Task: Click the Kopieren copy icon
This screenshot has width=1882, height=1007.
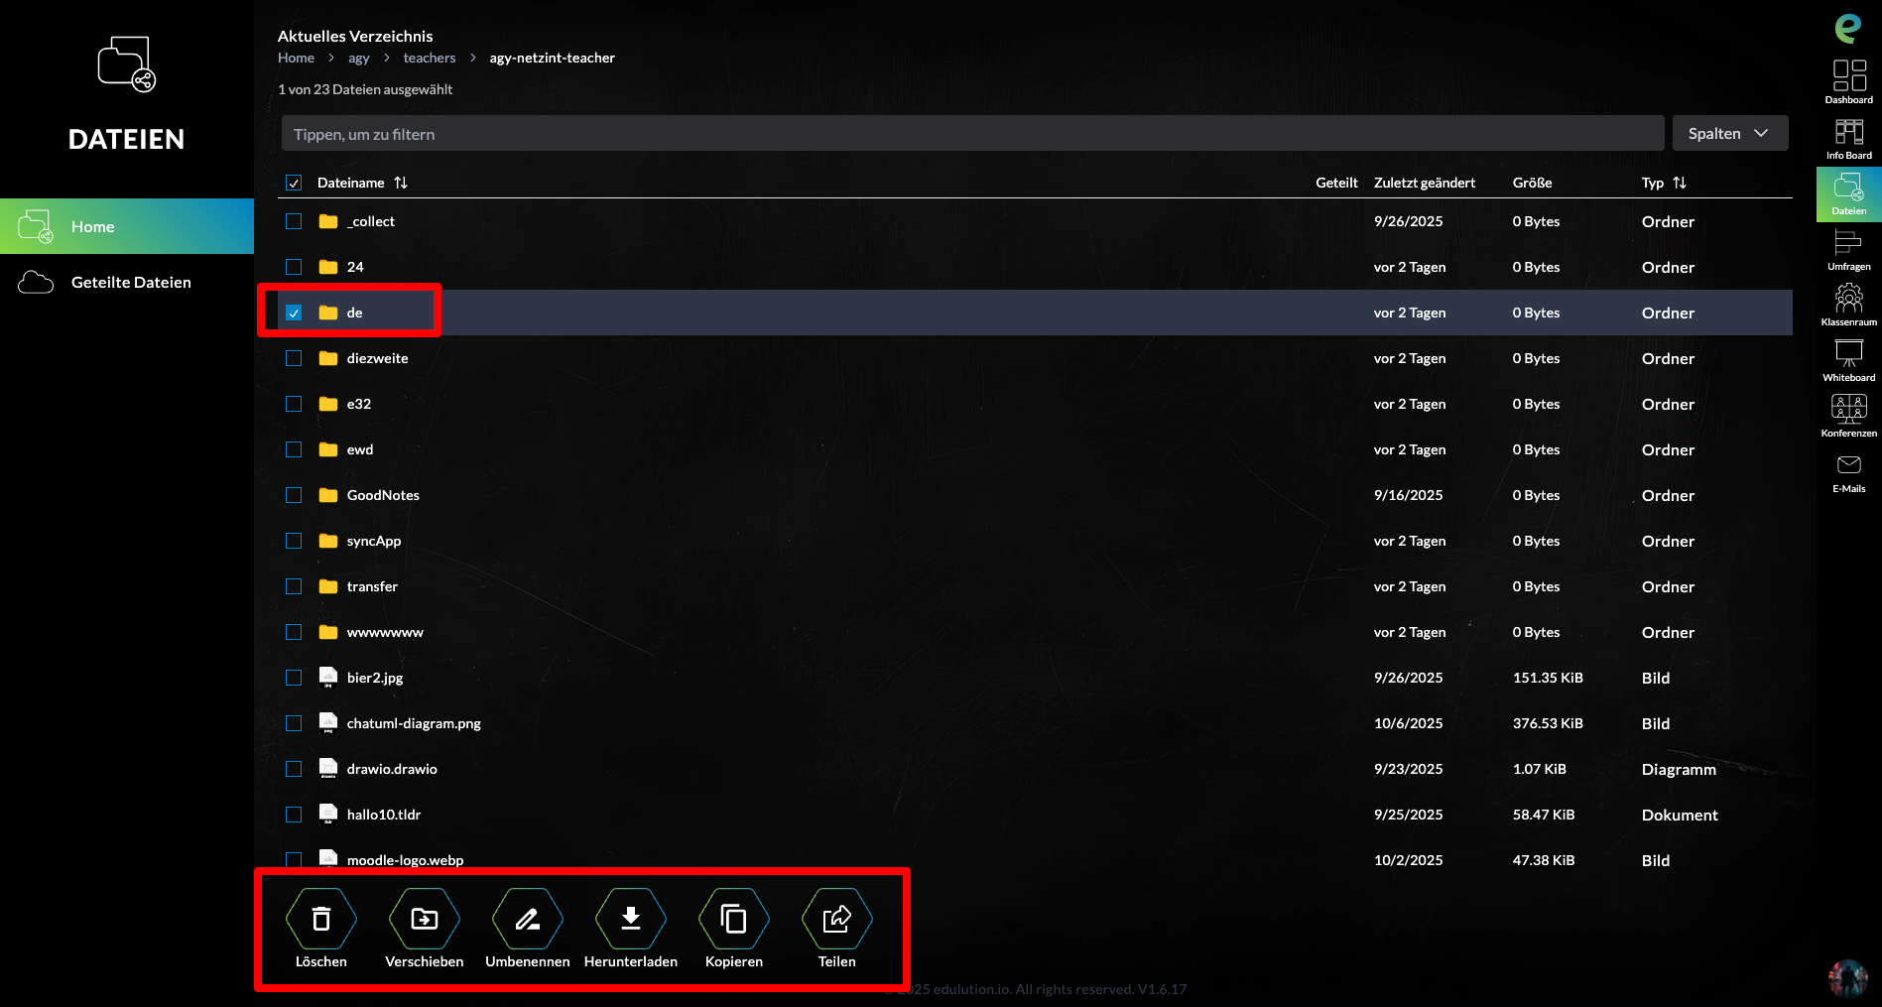Action: (733, 920)
